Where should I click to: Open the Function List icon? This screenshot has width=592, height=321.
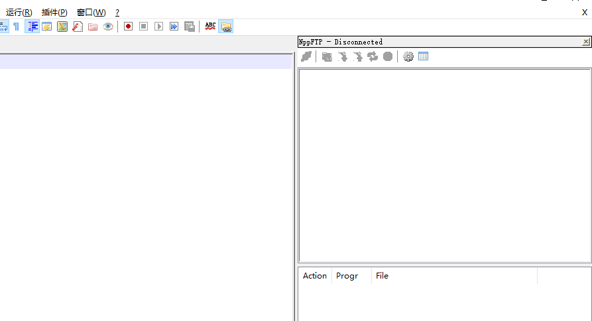78,27
